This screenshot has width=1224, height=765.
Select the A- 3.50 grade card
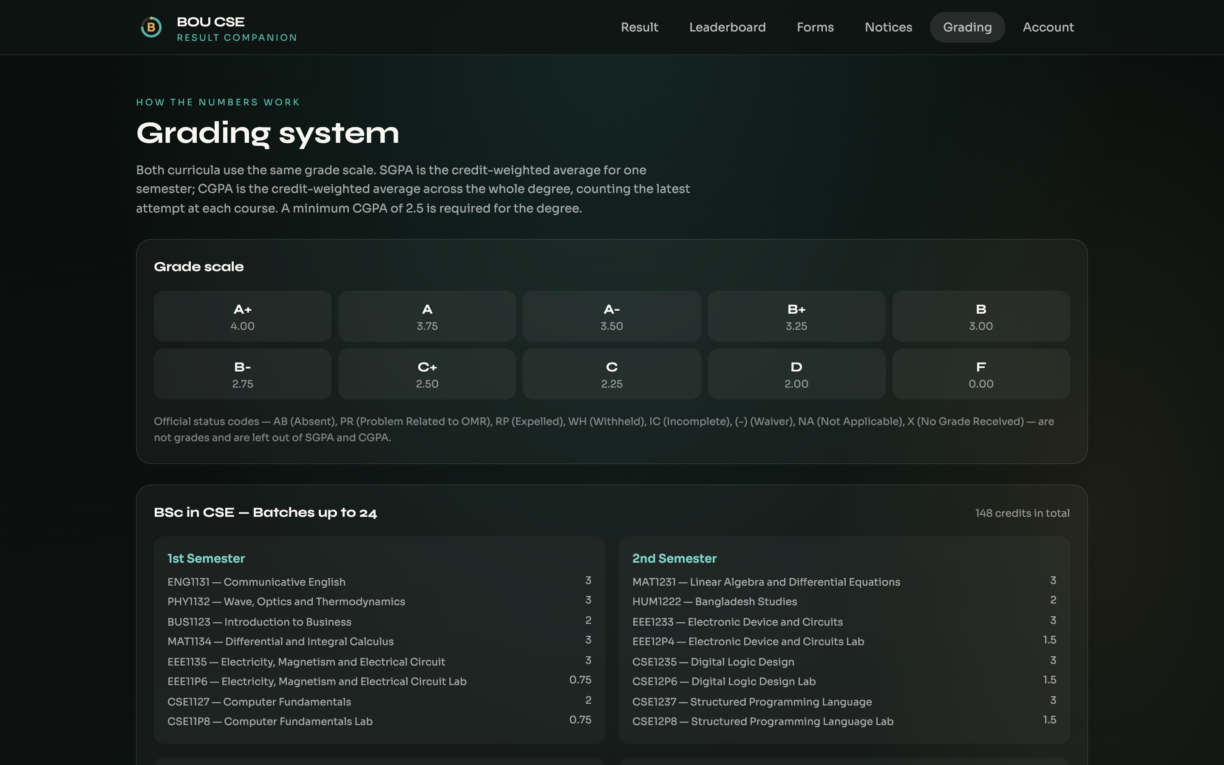[x=612, y=316]
